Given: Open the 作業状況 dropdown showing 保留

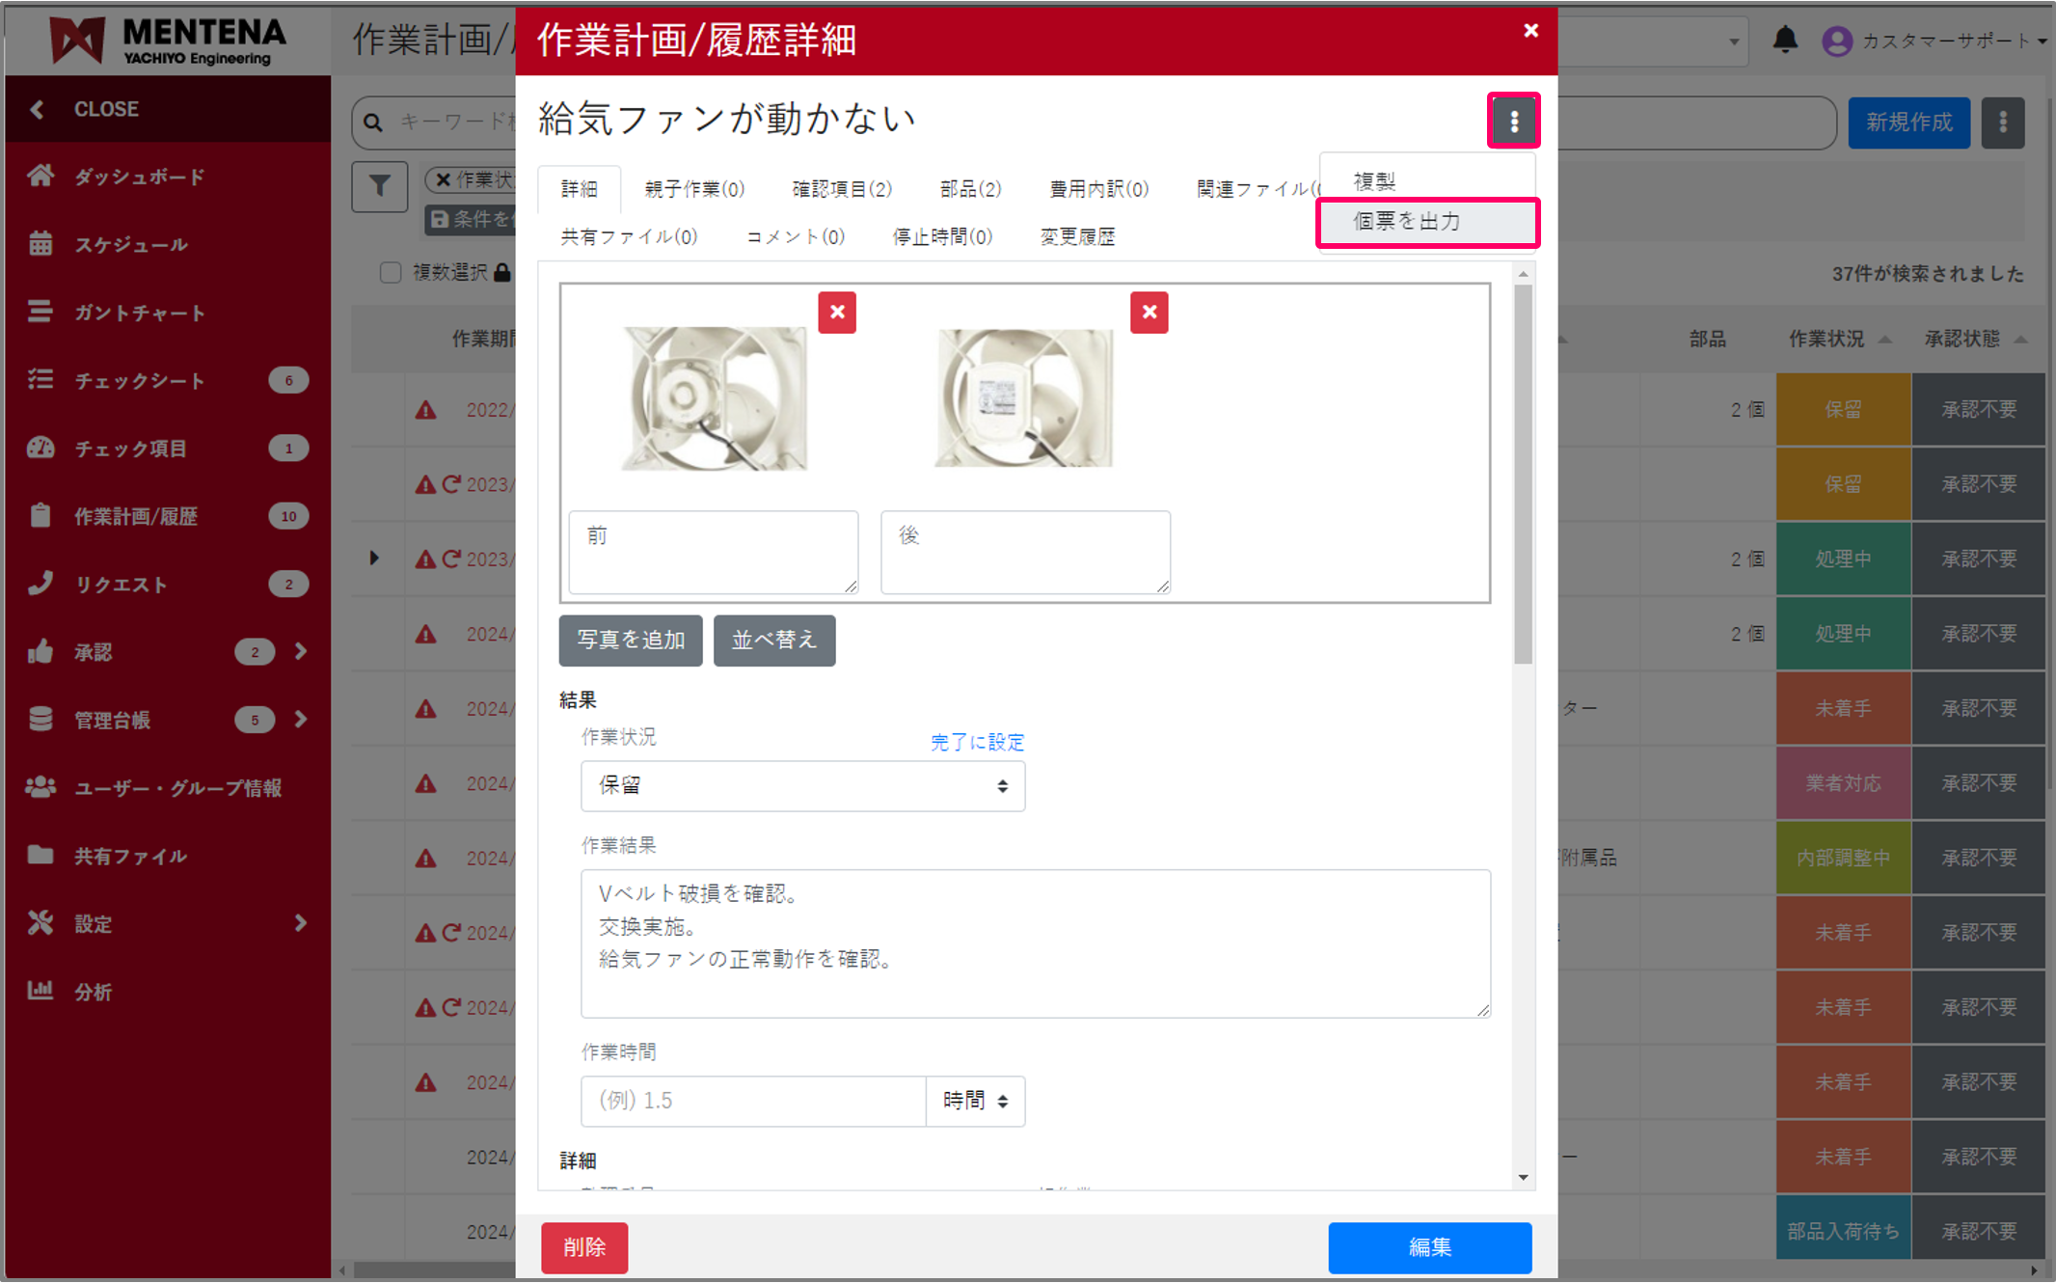Looking at the screenshot, I should [x=801, y=786].
